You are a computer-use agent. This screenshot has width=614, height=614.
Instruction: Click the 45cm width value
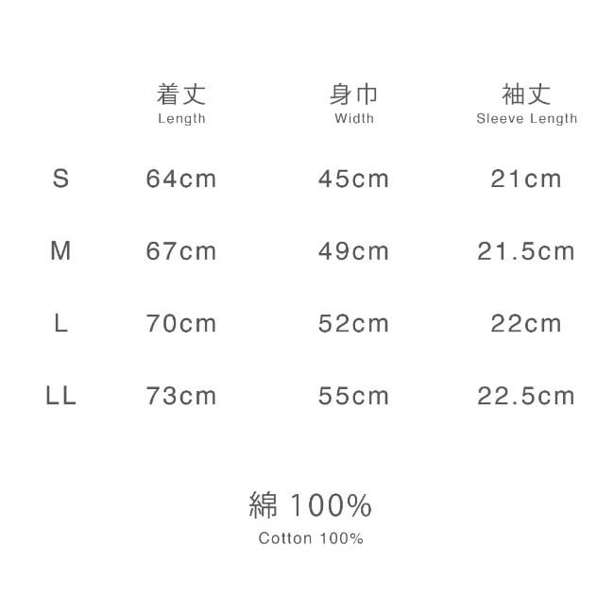(x=354, y=179)
